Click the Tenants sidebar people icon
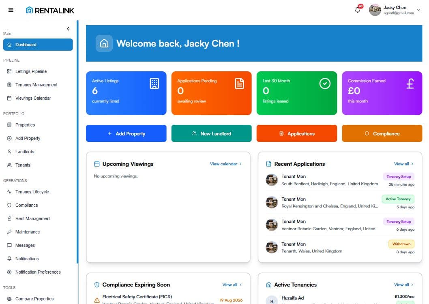429x304 pixels. pyautogui.click(x=9, y=165)
